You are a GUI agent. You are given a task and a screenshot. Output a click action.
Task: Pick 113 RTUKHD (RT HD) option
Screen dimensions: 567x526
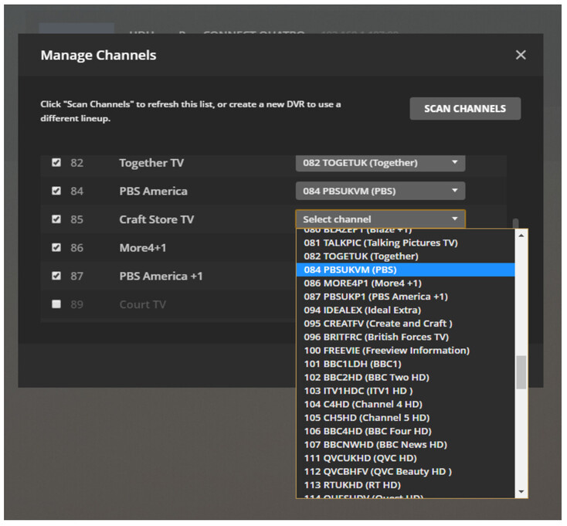tap(405, 485)
